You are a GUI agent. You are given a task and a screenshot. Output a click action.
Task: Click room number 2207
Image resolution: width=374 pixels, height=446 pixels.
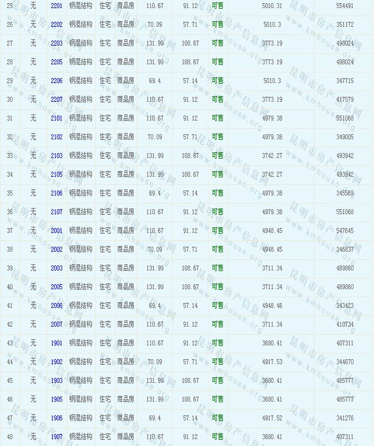tap(57, 99)
